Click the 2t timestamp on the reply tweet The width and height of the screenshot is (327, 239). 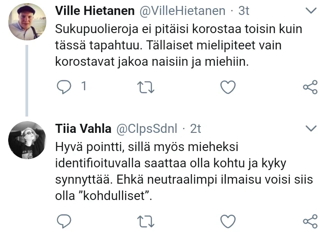coord(195,129)
